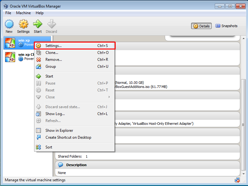Click the speech bubble Description icon
Viewport: 248px width, 186px height.
point(60,165)
